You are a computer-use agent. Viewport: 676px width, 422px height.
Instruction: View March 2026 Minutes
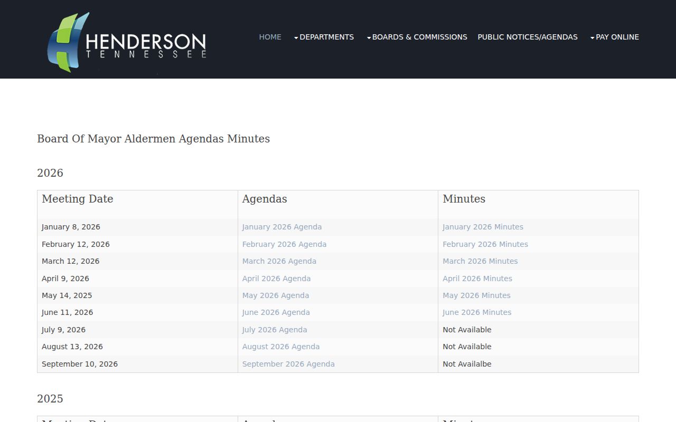tap(480, 261)
